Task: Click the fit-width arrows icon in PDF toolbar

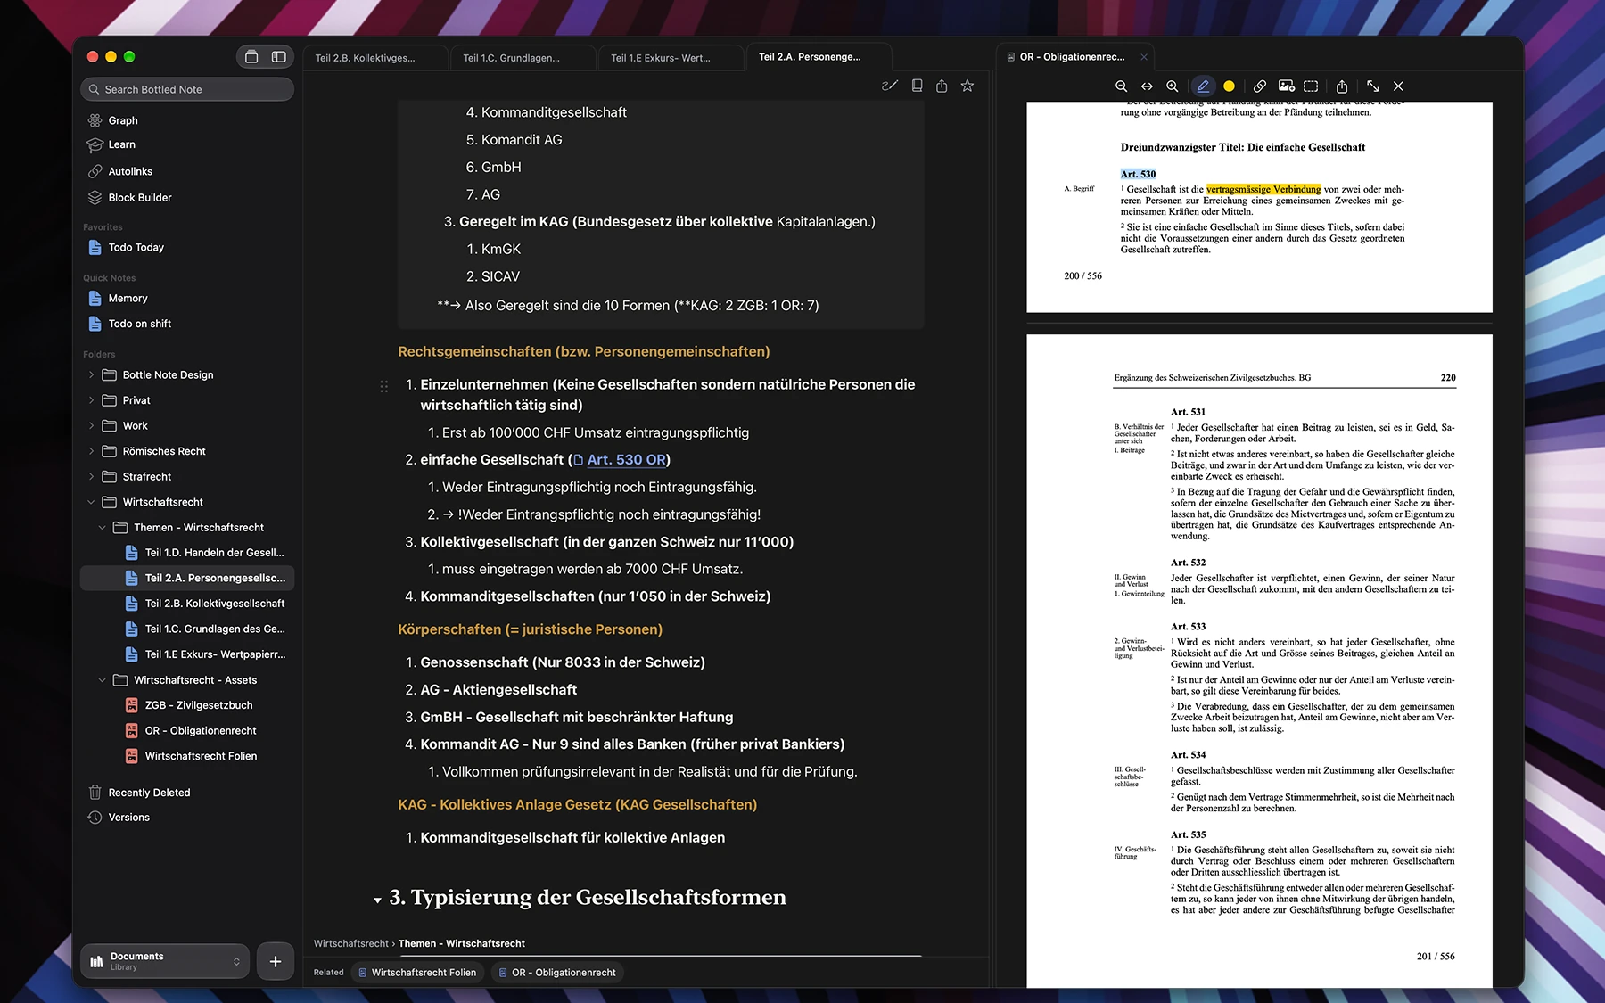Action: 1147,86
